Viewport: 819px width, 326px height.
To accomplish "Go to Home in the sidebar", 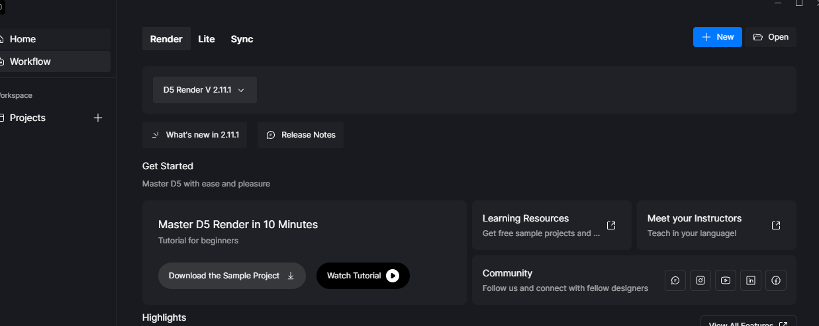I will 55,39.
